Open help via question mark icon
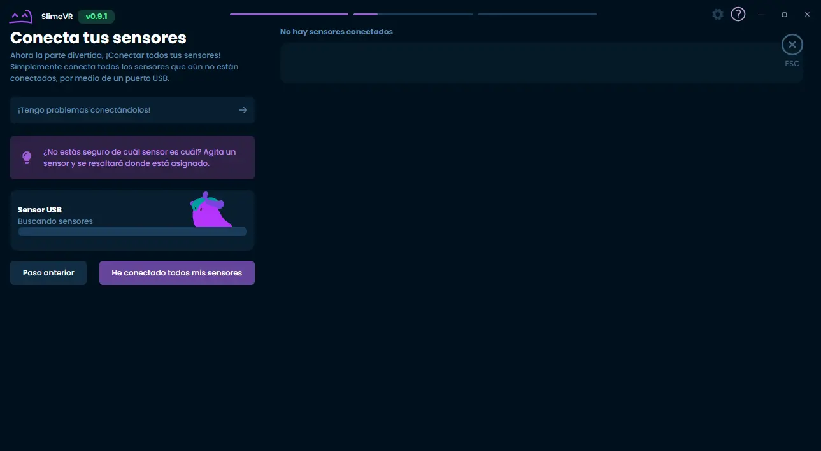 click(x=738, y=14)
